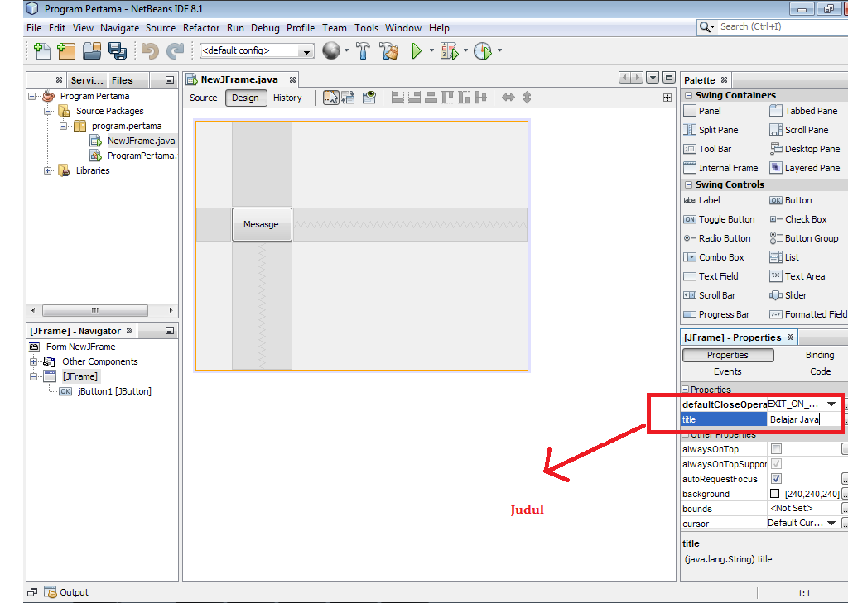Switch to the Source view tab
This screenshot has height=603, width=848.
coord(203,97)
